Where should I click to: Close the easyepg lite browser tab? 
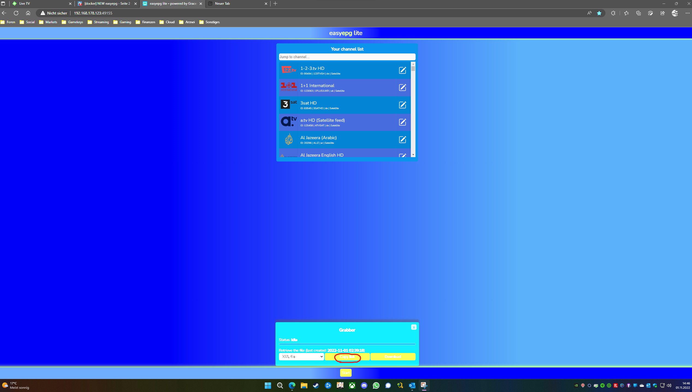(x=201, y=4)
